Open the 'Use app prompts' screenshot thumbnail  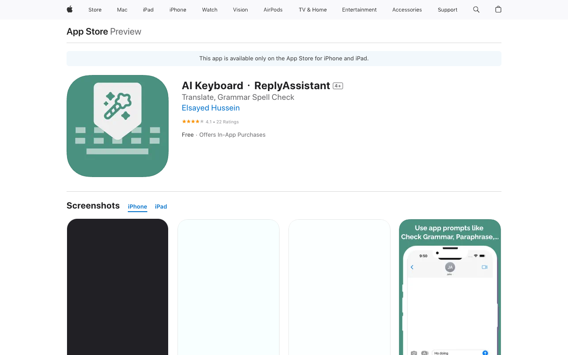pyautogui.click(x=450, y=287)
